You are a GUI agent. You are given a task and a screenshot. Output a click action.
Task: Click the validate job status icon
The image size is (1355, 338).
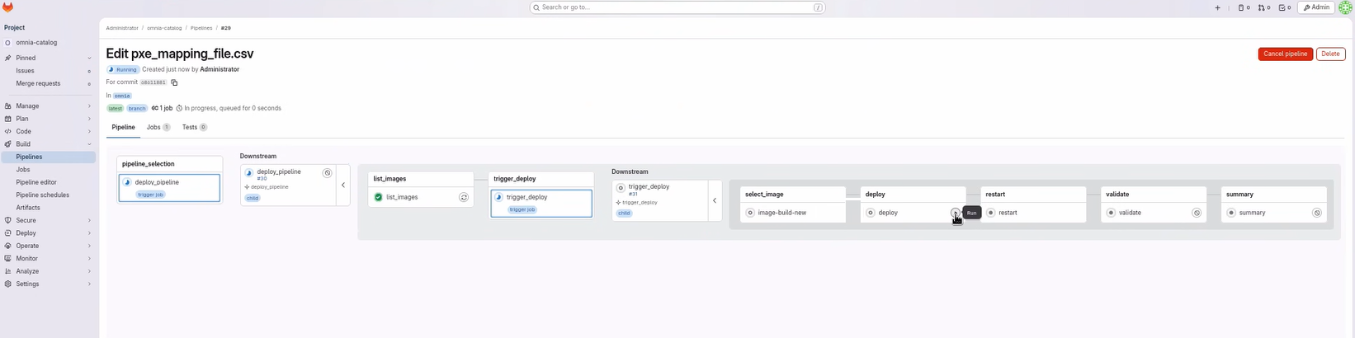1112,213
